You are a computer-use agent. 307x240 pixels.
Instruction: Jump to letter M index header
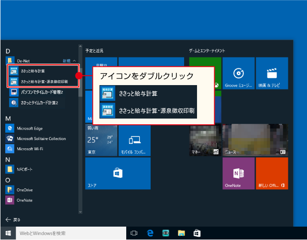tap(8, 119)
